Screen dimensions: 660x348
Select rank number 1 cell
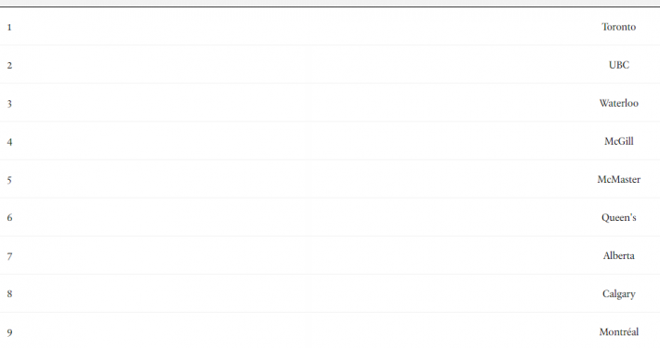tap(9, 27)
